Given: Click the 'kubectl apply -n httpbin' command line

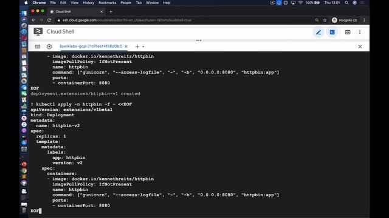Looking at the screenshot, I should (x=81, y=104).
